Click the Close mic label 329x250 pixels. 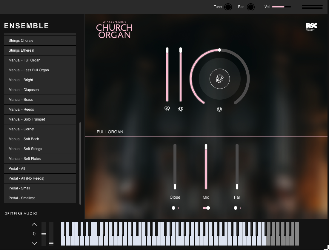[x=175, y=197]
